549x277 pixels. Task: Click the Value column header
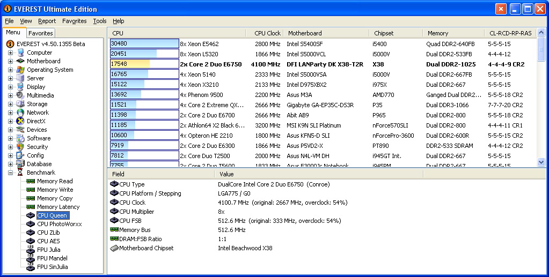tap(319, 174)
